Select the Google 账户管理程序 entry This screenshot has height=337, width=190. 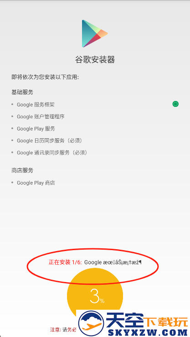click(41, 116)
